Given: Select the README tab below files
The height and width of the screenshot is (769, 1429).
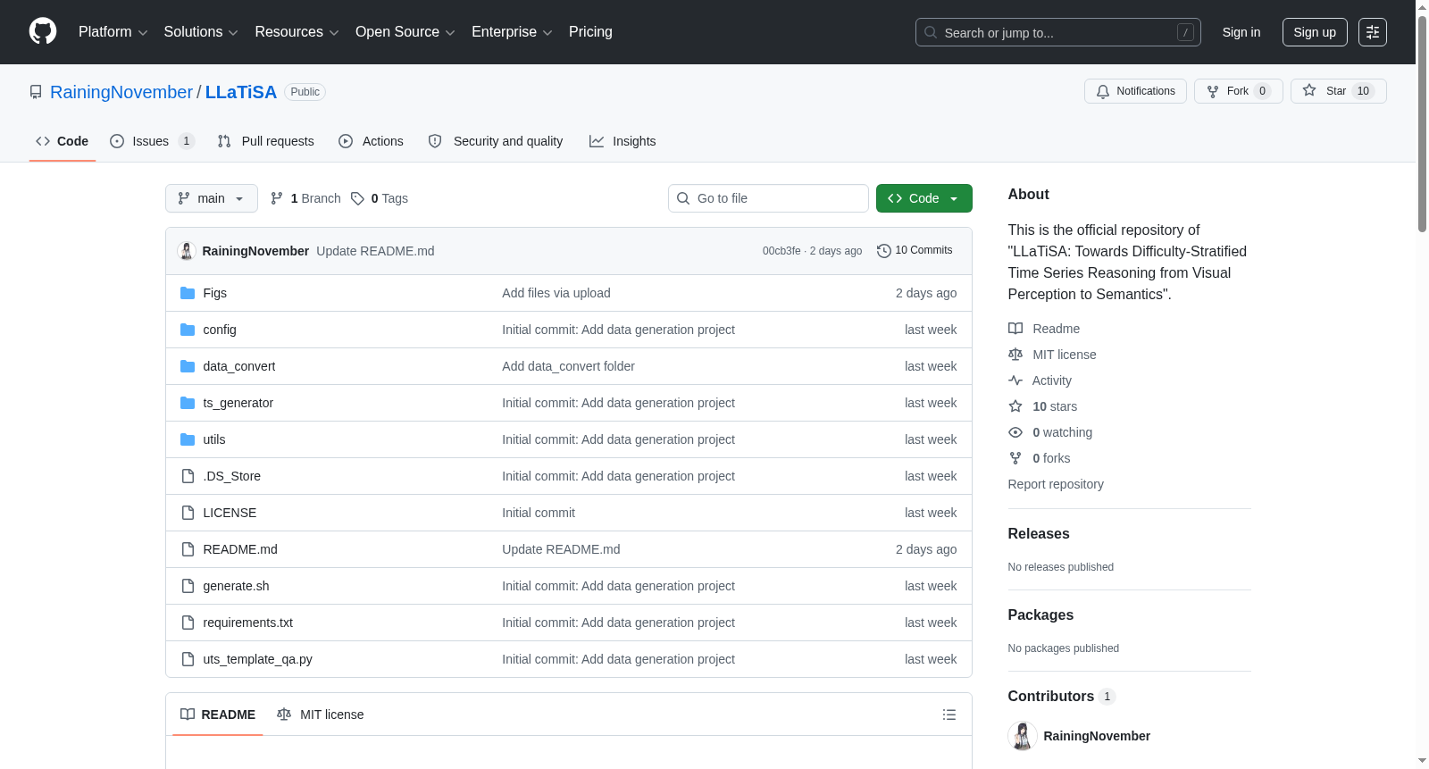Looking at the screenshot, I should point(217,715).
